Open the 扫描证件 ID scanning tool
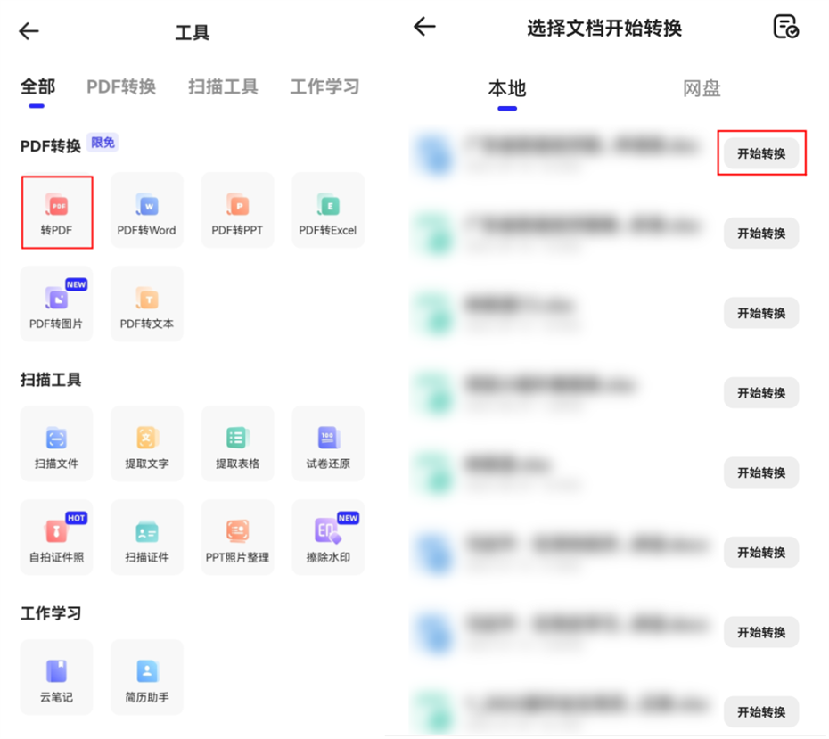Image resolution: width=829 pixels, height=739 pixels. [x=147, y=538]
